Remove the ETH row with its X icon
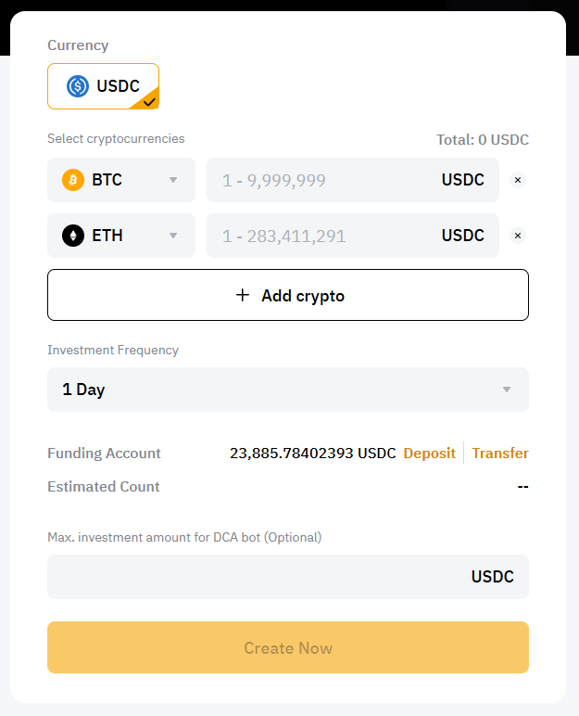The height and width of the screenshot is (716, 579). point(518,236)
